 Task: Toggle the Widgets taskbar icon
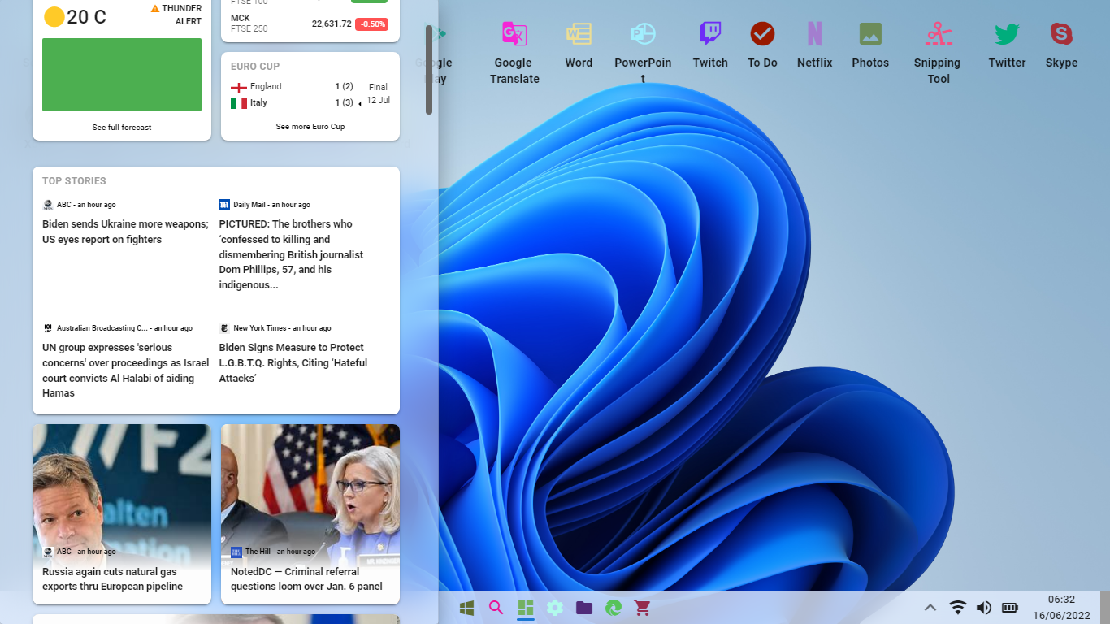pyautogui.click(x=526, y=608)
